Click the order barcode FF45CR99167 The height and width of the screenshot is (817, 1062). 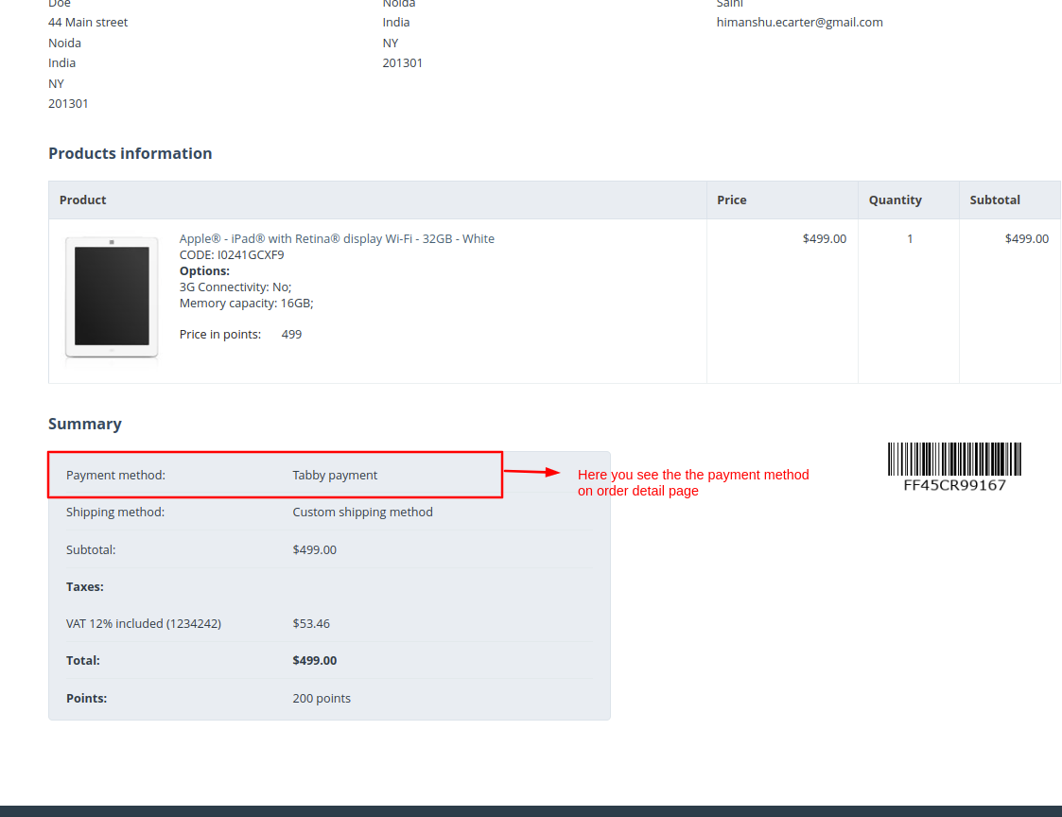click(954, 467)
